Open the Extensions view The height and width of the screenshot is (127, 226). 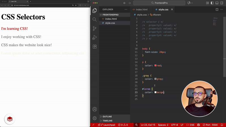(95, 47)
